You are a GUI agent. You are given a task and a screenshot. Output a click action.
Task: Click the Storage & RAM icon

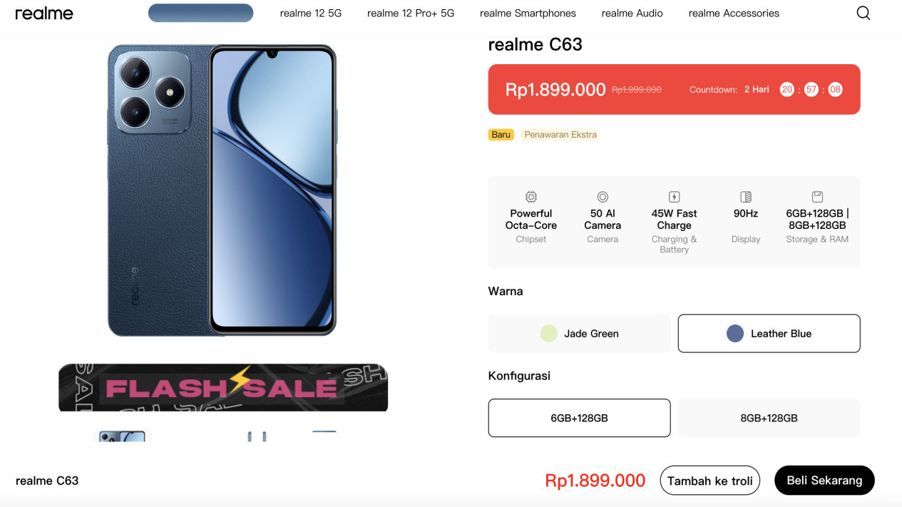coord(817,197)
